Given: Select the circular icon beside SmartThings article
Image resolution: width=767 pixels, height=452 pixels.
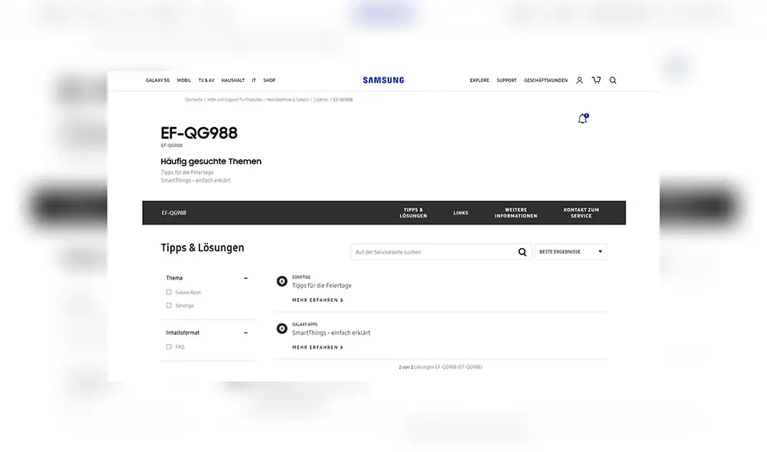Looking at the screenshot, I should [x=282, y=329].
